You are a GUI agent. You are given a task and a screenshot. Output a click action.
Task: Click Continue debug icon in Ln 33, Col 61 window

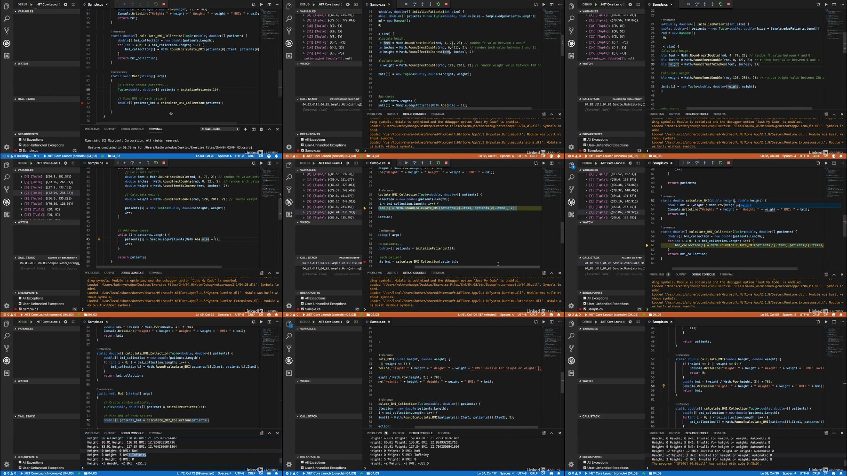pyautogui.click(x=406, y=4)
